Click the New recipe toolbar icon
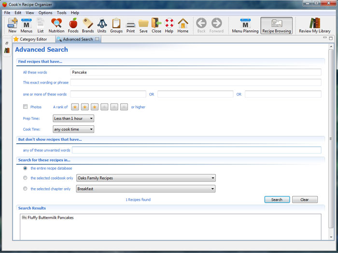Image resolution: width=338 pixels, height=253 pixels. coord(12,26)
